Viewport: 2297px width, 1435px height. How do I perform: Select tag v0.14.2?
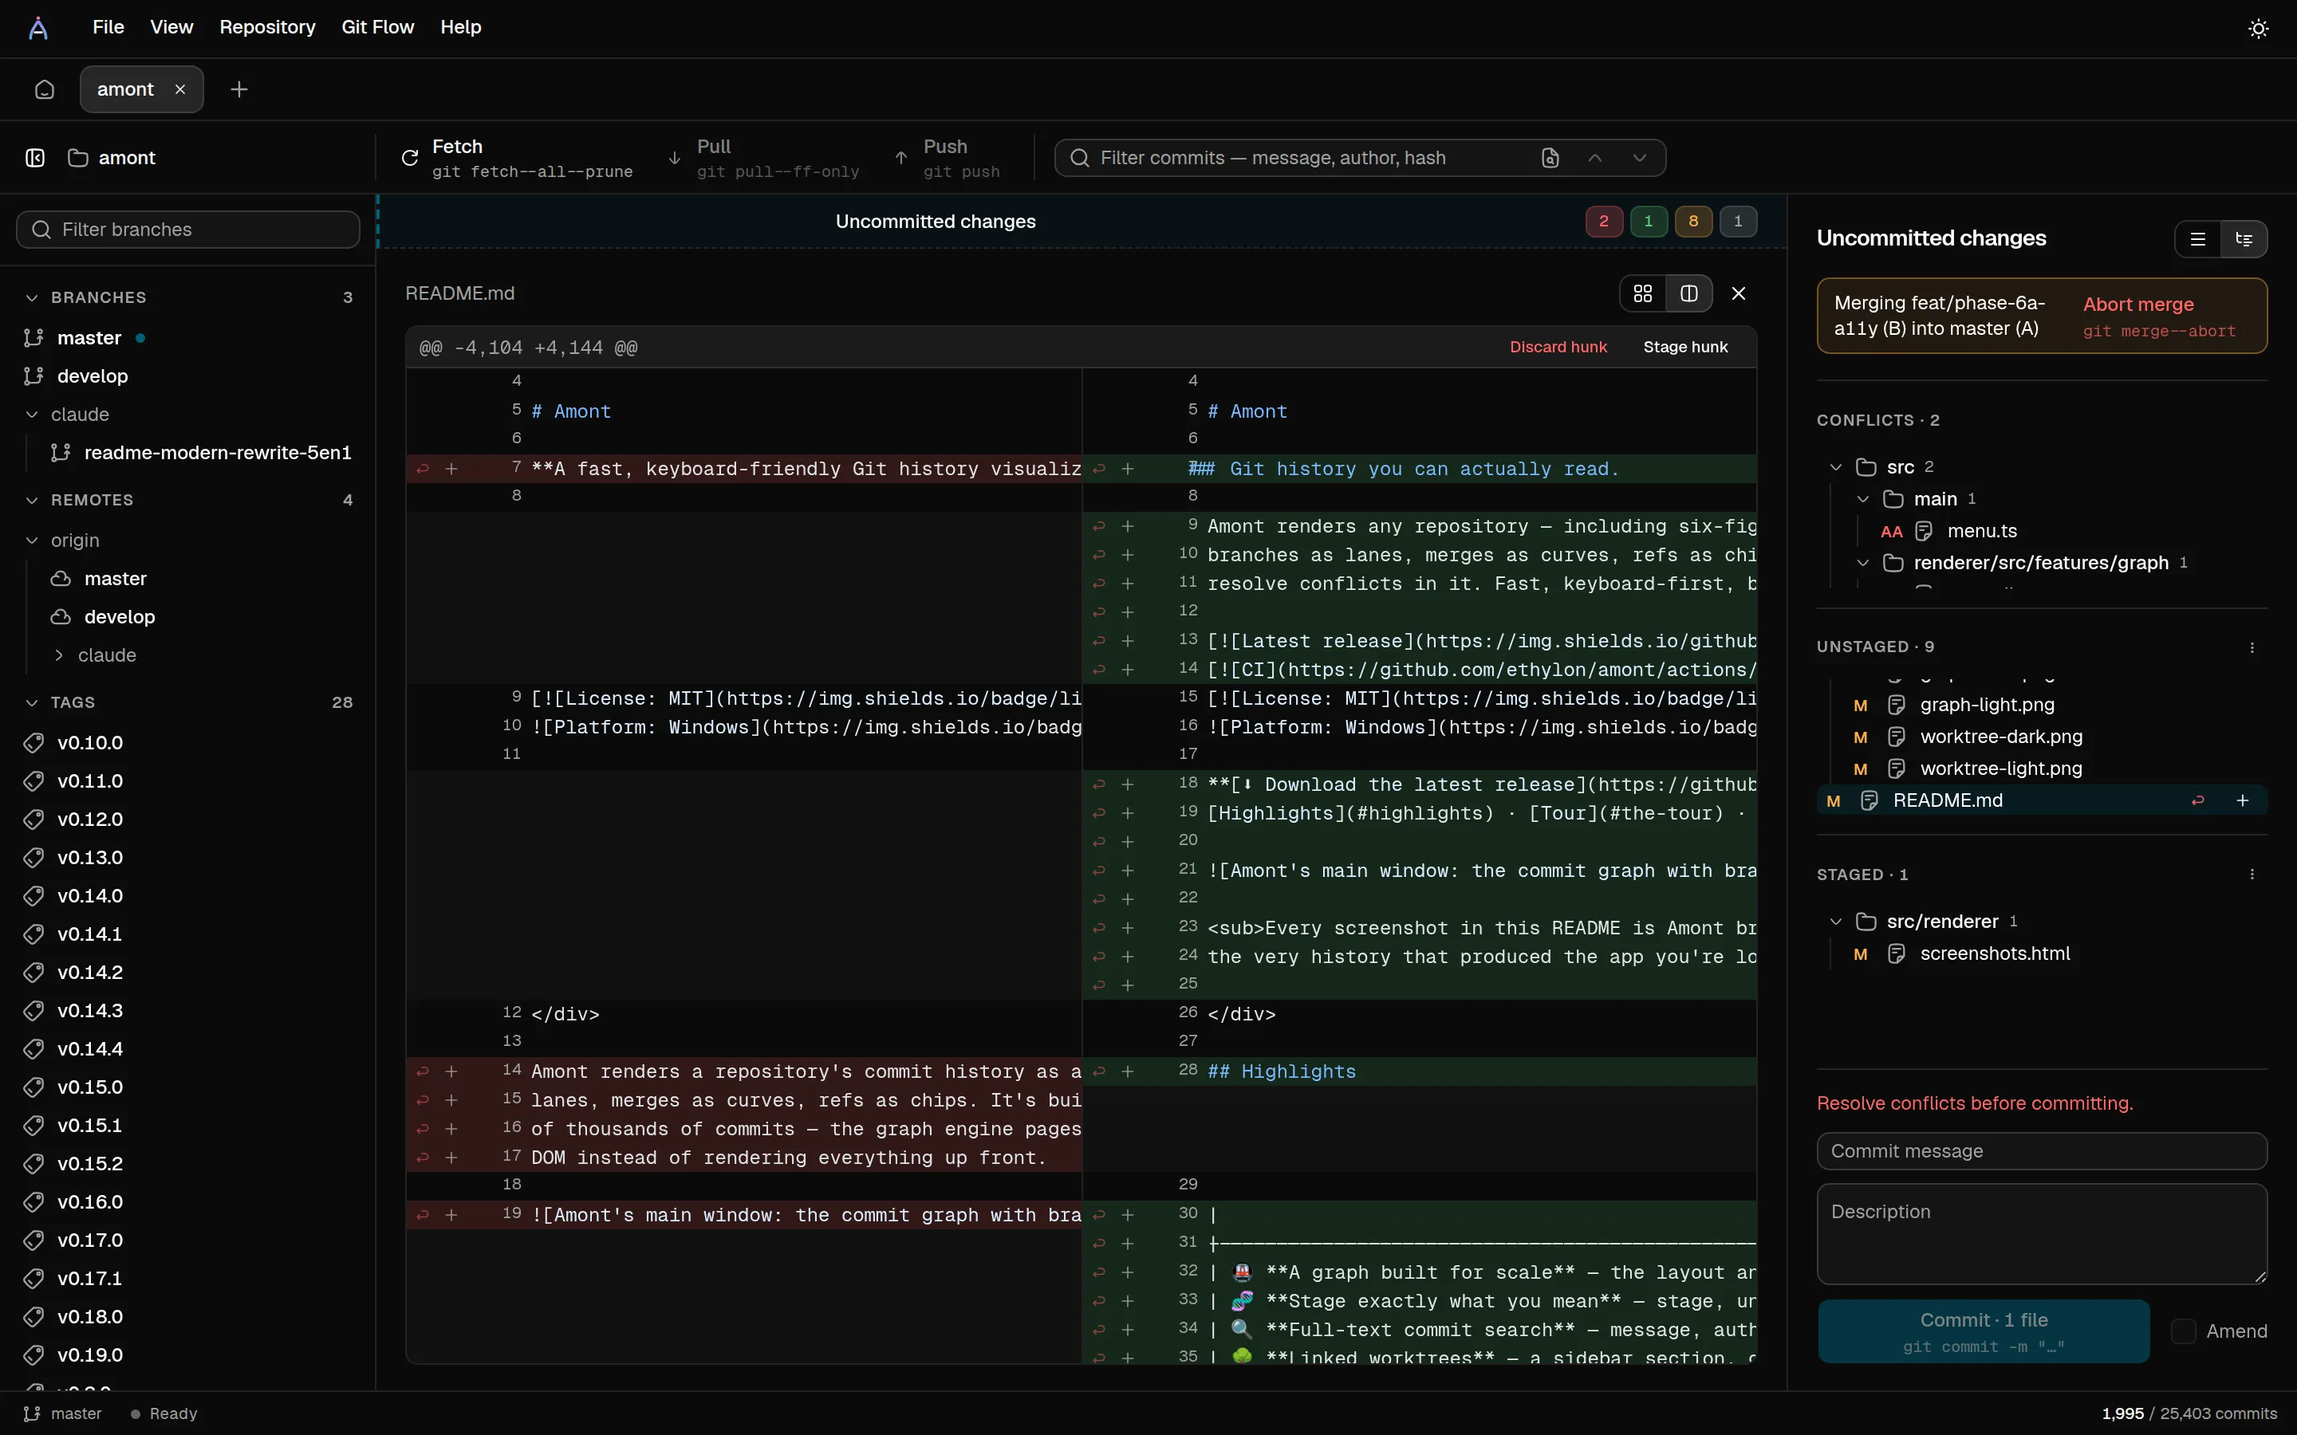click(x=90, y=973)
